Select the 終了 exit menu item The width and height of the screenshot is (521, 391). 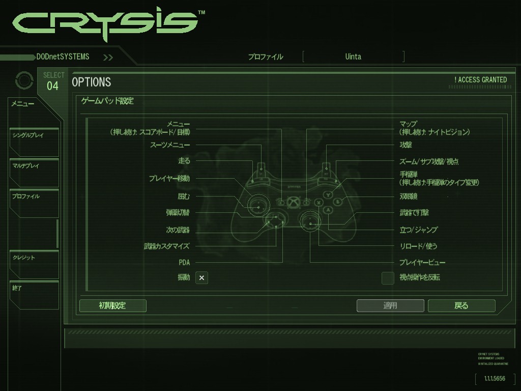pyautogui.click(x=34, y=295)
